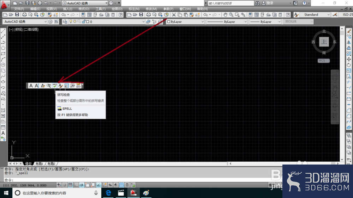Select the Rectangle draw tool

(3, 54)
